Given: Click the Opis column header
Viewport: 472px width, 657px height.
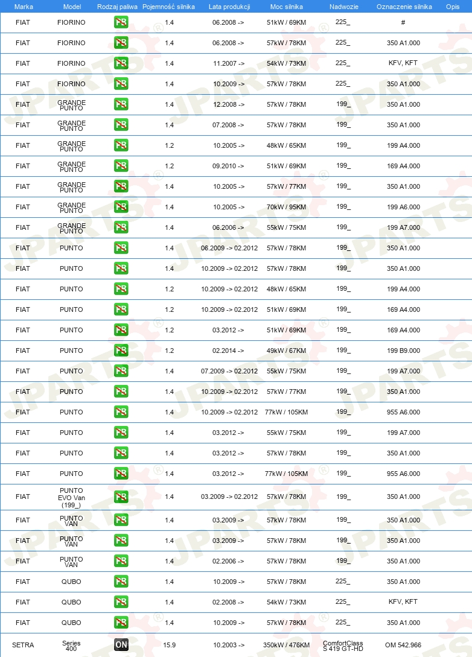Looking at the screenshot, I should coord(453,7).
